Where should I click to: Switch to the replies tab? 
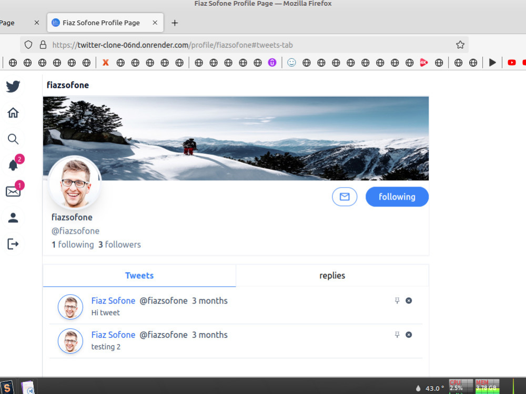(x=332, y=275)
